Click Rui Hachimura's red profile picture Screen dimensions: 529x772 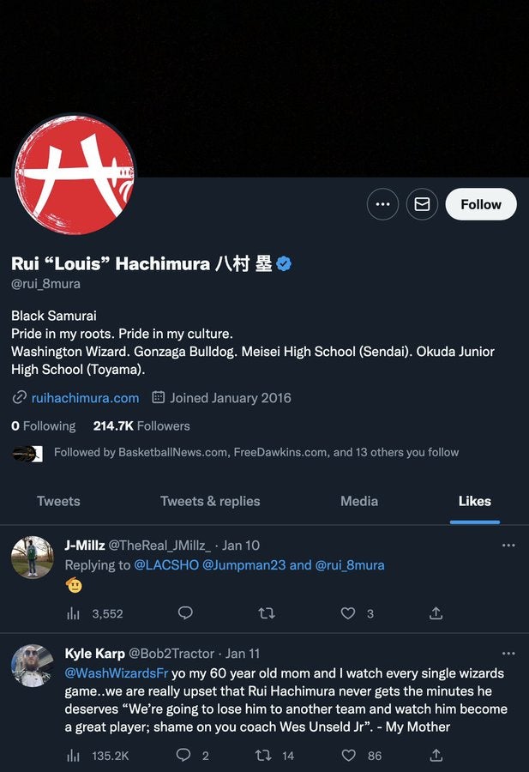(x=75, y=175)
